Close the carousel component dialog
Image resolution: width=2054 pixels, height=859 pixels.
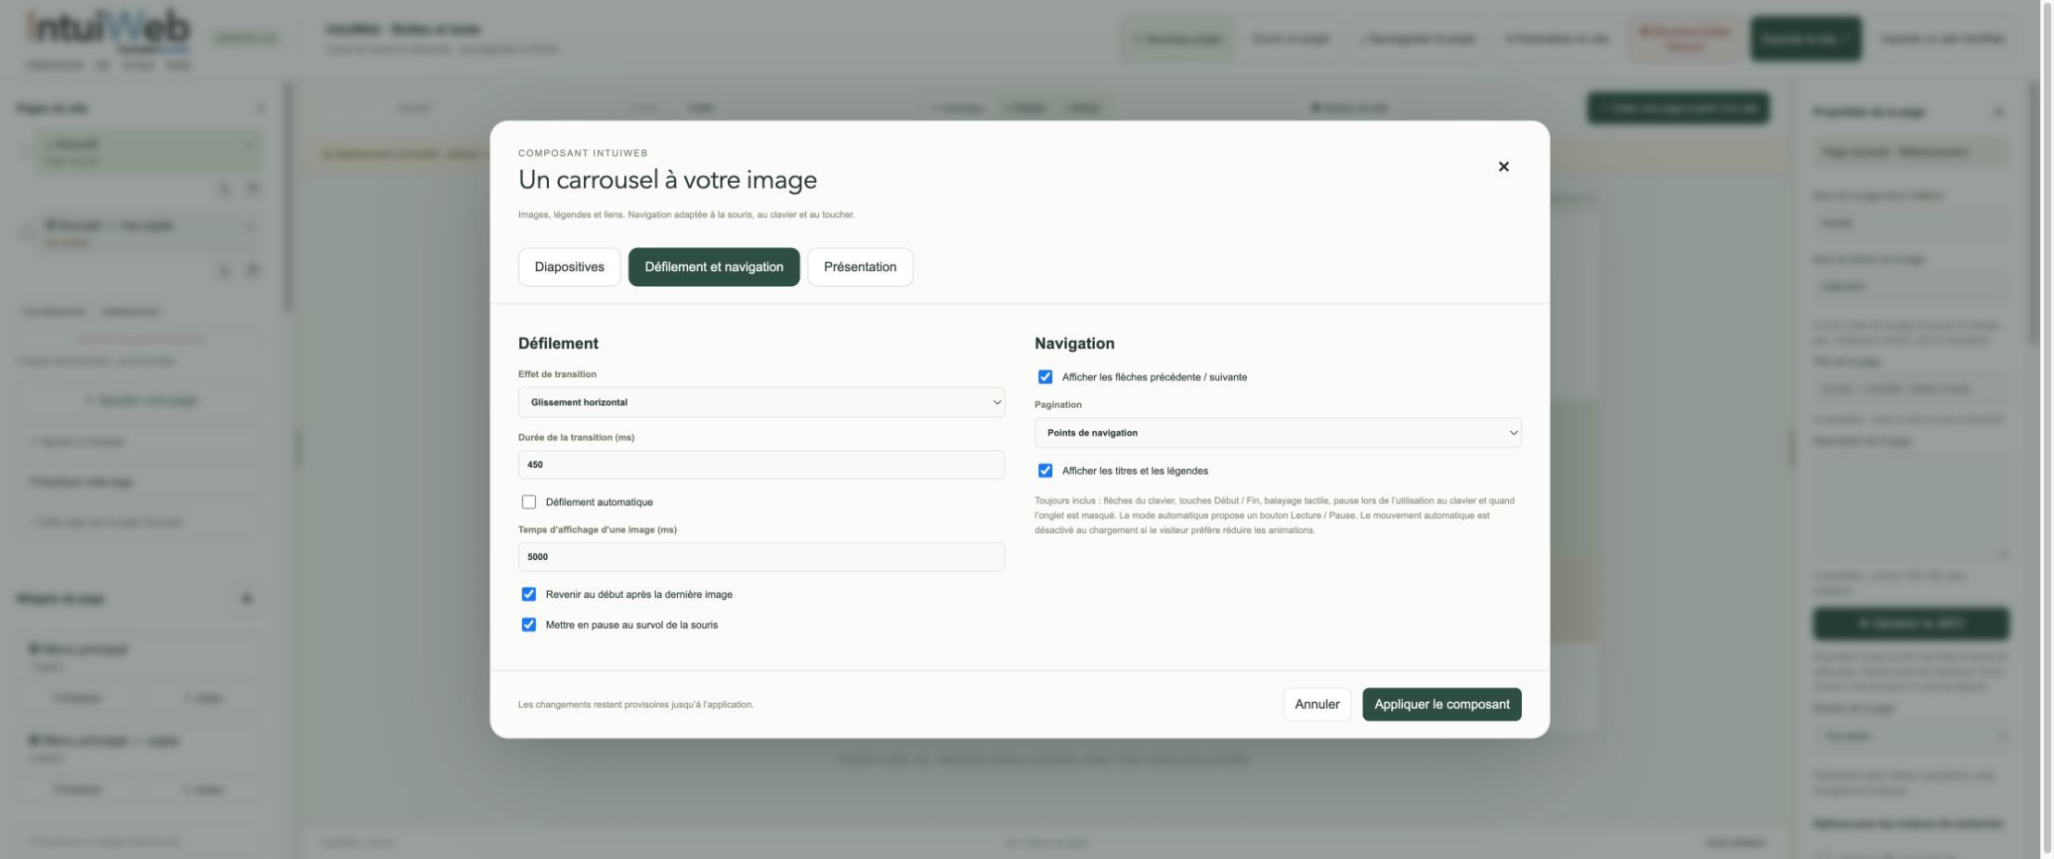[x=1503, y=167]
